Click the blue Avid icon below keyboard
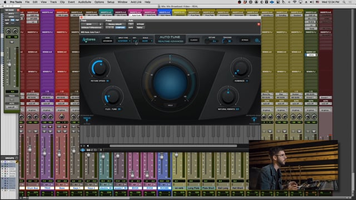 pos(83,150)
